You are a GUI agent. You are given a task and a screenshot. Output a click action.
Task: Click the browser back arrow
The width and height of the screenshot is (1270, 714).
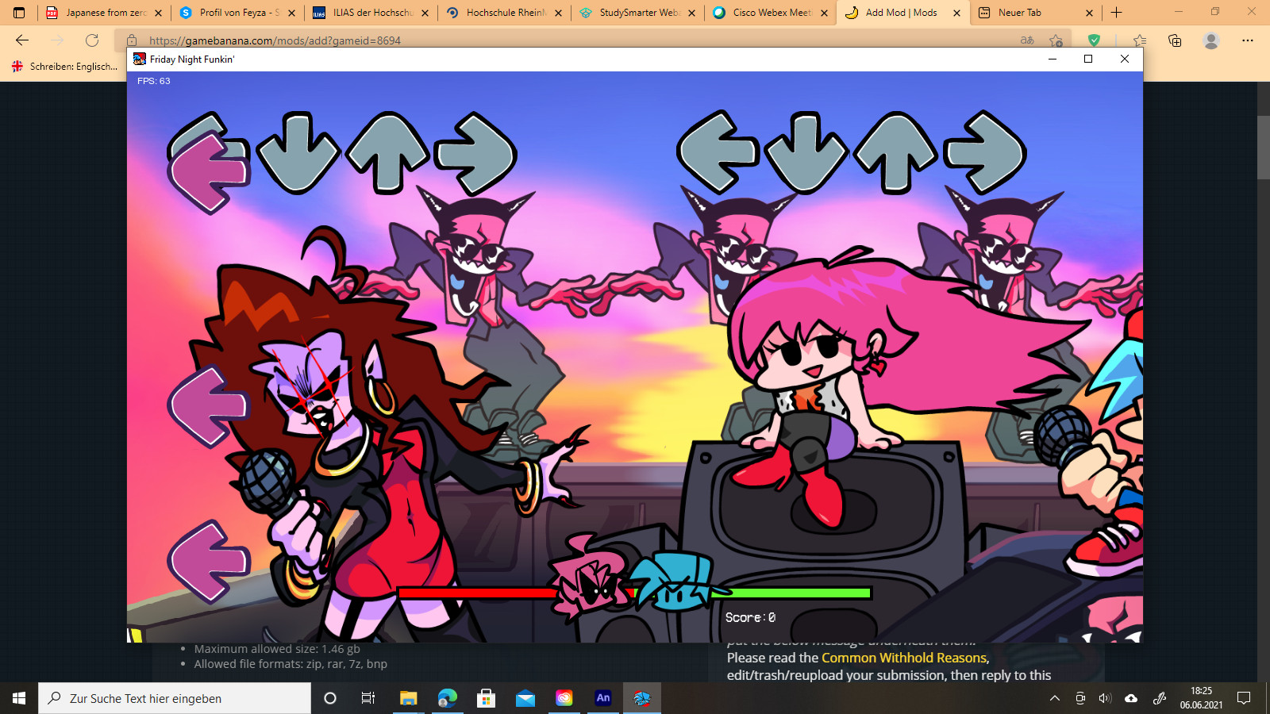tap(22, 40)
